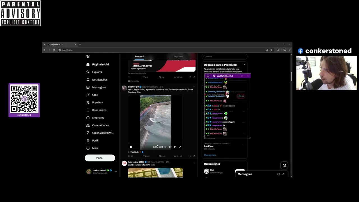Image resolution: width=359 pixels, height=202 pixels.
Task: Expand the video to fullscreen
Action: (x=180, y=147)
